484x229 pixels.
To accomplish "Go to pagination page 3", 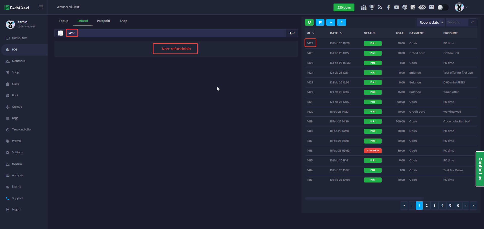I will (x=434, y=205).
